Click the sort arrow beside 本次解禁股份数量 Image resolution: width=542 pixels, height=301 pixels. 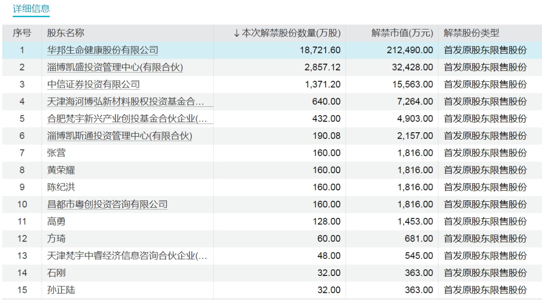point(236,33)
